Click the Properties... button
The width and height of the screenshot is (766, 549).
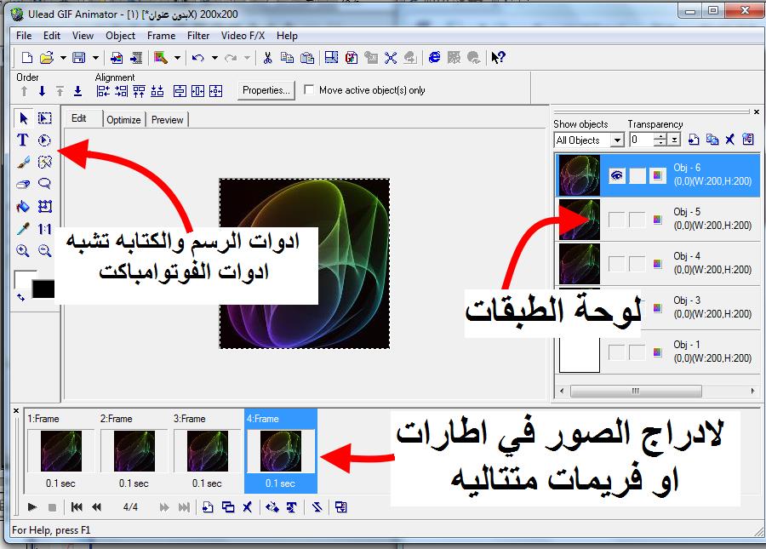[266, 90]
